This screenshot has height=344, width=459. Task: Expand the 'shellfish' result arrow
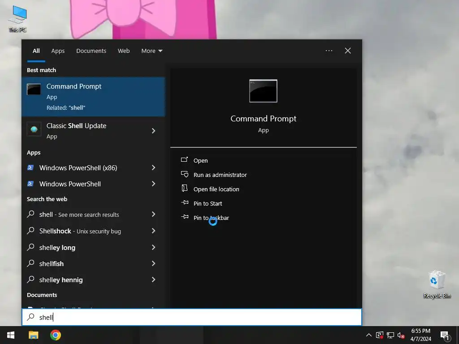click(153, 263)
